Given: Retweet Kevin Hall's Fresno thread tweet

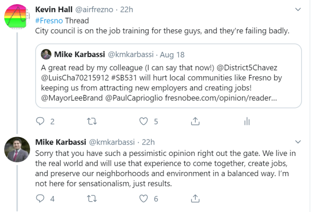Looking at the screenshot, I should coord(93,122).
